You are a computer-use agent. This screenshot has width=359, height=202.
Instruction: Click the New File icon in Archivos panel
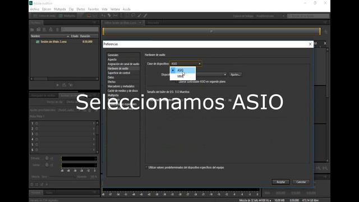[x=44, y=30]
